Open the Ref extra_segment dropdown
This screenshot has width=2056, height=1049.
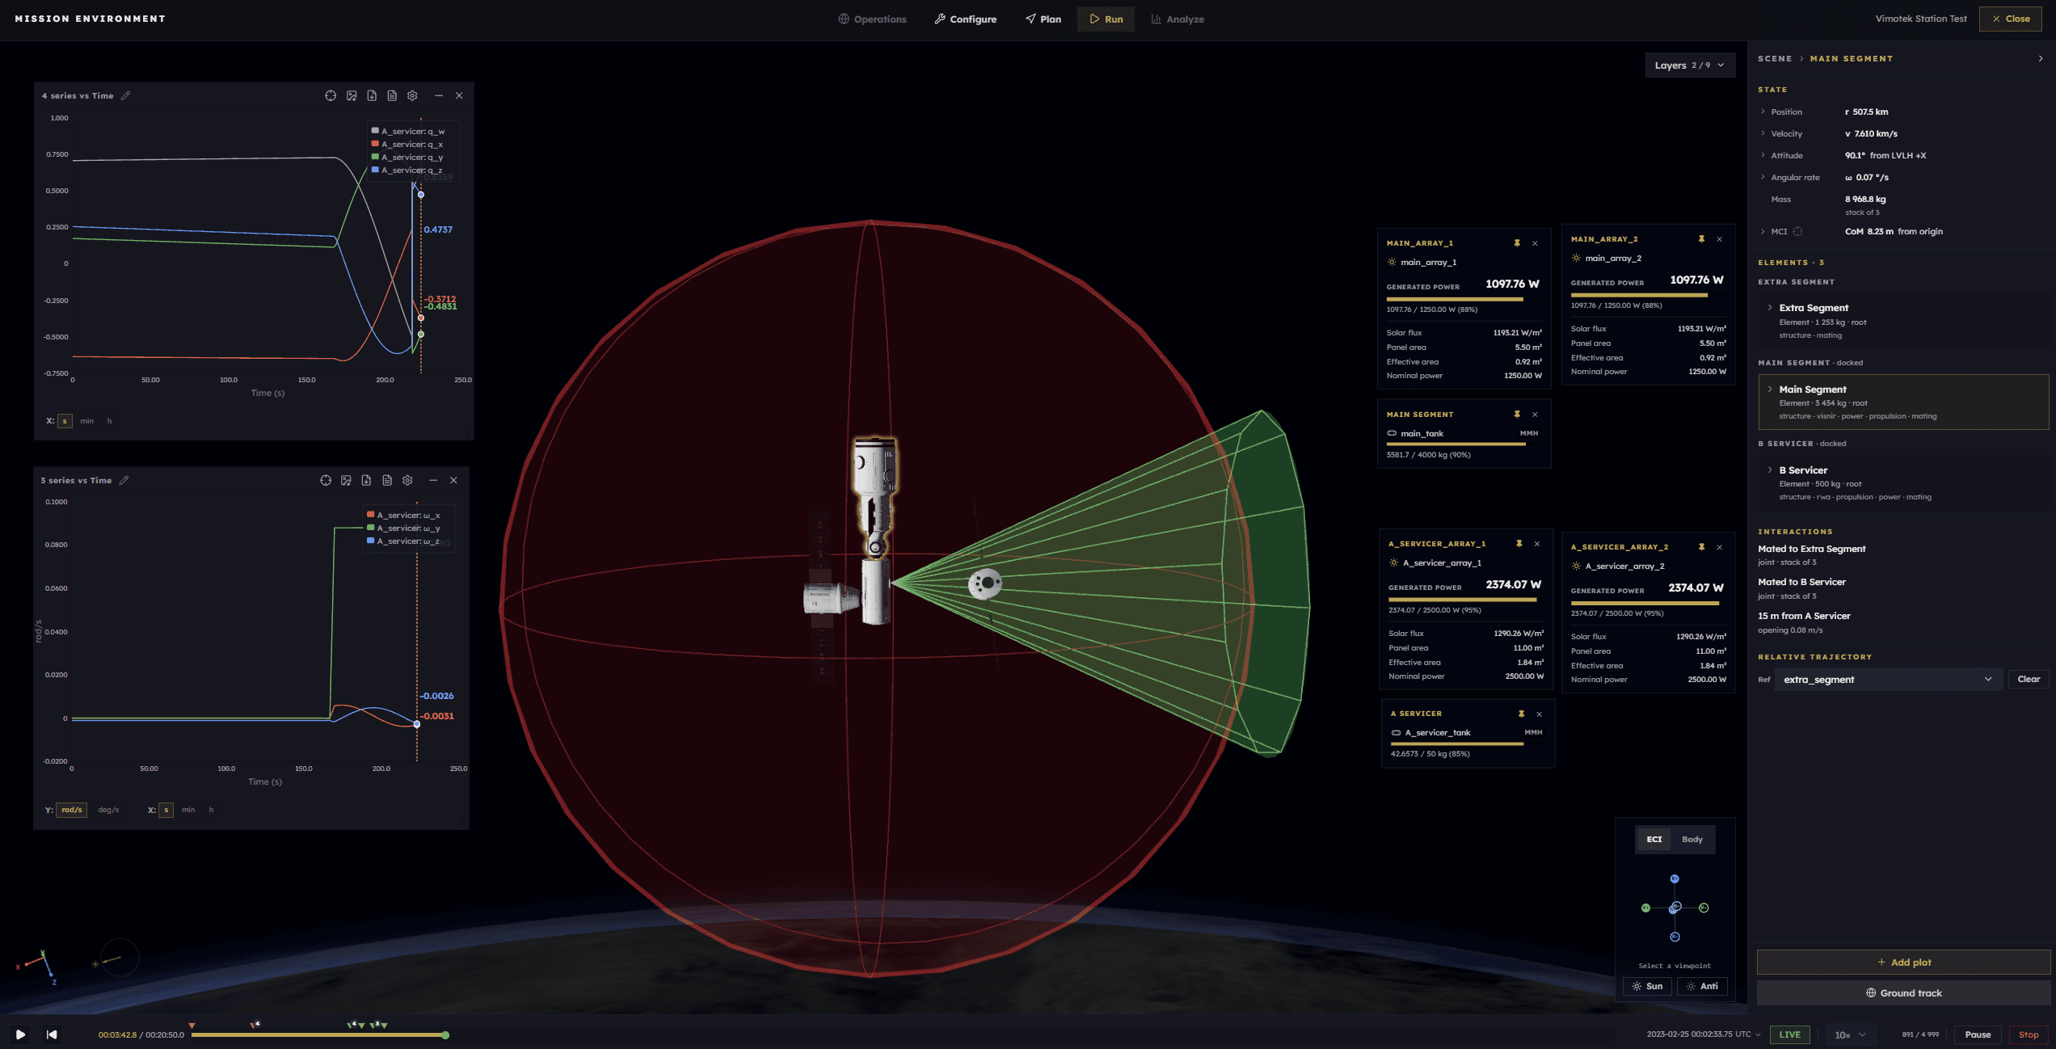tap(1889, 680)
